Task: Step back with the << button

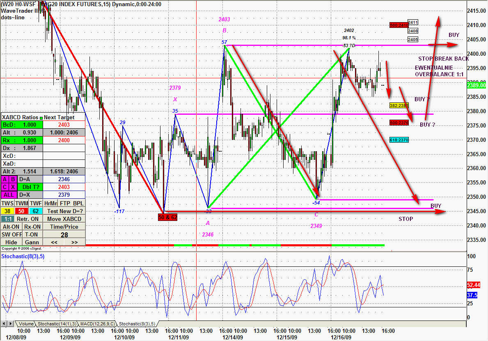Action: point(54,242)
